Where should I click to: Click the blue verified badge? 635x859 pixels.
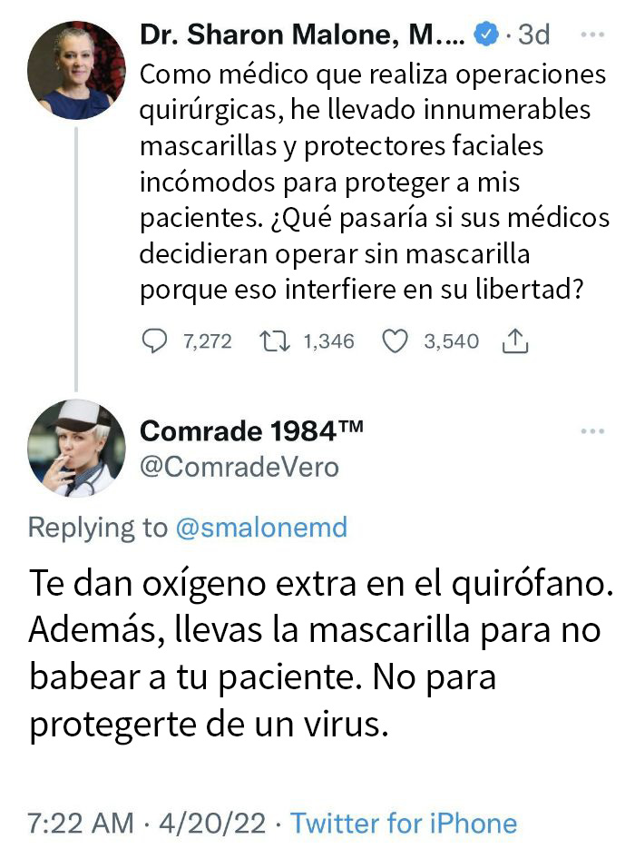tap(486, 35)
